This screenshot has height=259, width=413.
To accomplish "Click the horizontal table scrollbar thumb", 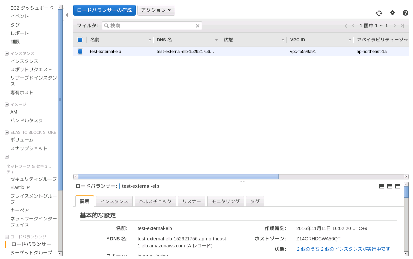I will click(178, 177).
